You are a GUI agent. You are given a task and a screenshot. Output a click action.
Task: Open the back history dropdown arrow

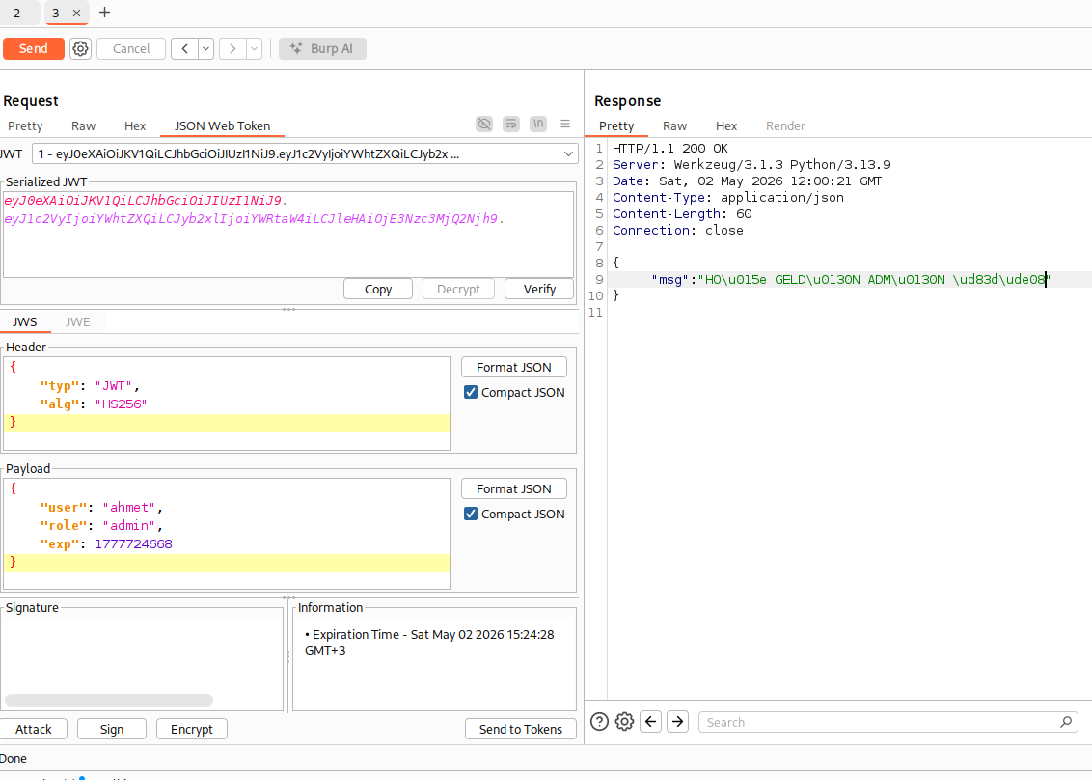coord(206,49)
